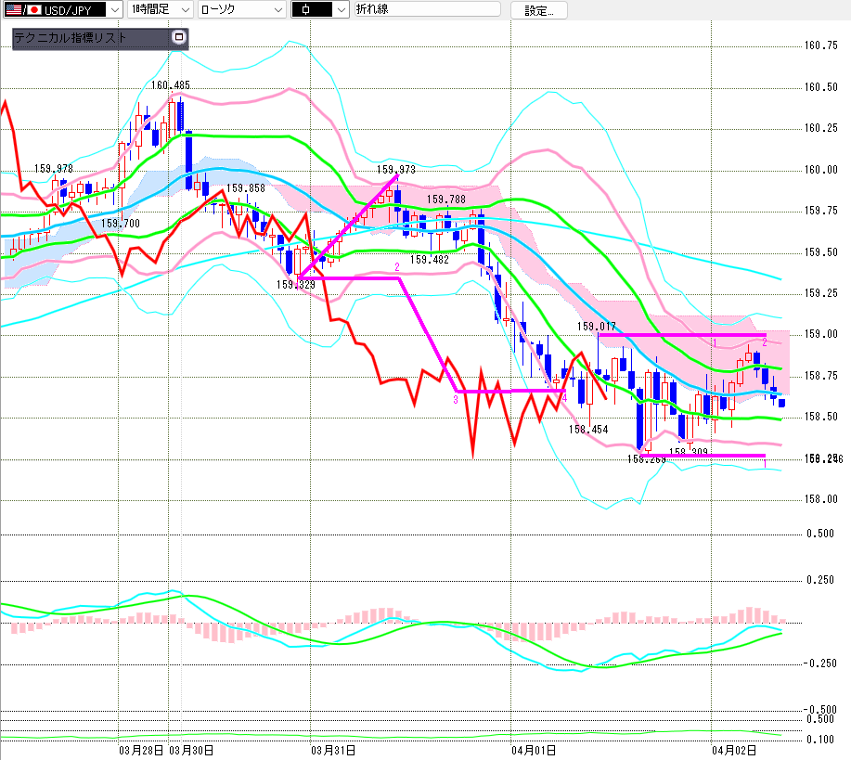Expand the black color scheme dropdown arrow
Viewport: 851px width, 760px height.
click(341, 9)
